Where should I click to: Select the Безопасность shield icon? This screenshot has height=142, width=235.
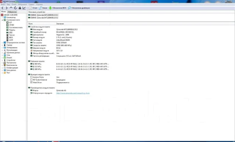tap(5, 65)
